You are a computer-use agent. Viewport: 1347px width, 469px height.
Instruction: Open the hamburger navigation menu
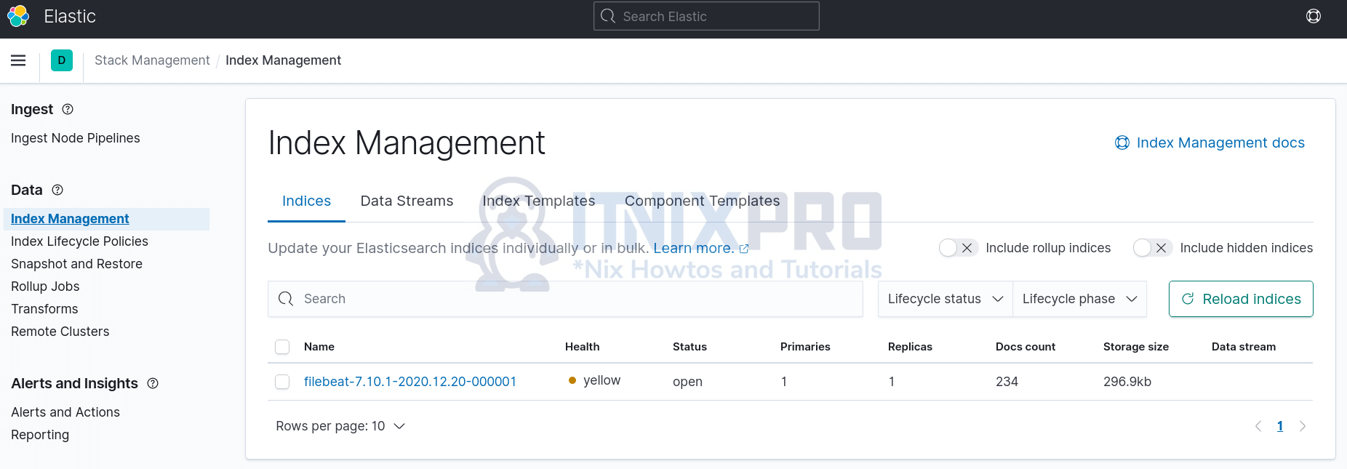[19, 60]
